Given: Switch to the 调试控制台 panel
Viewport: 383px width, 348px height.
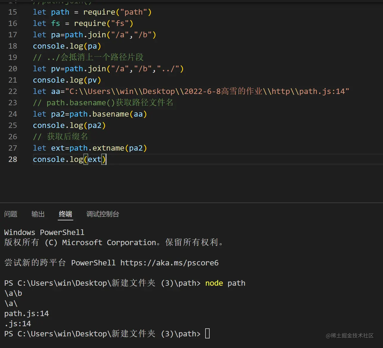Looking at the screenshot, I should tap(102, 214).
